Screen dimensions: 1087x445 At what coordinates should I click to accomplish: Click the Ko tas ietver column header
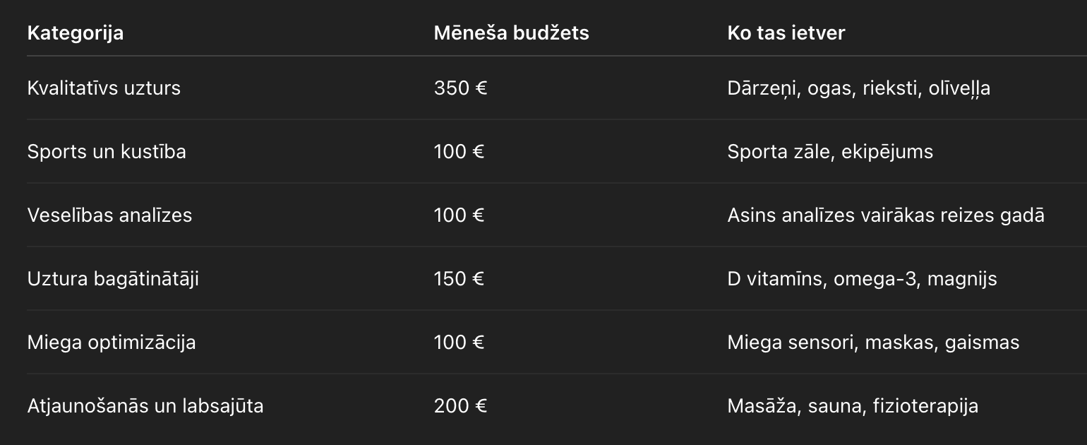coord(786,32)
